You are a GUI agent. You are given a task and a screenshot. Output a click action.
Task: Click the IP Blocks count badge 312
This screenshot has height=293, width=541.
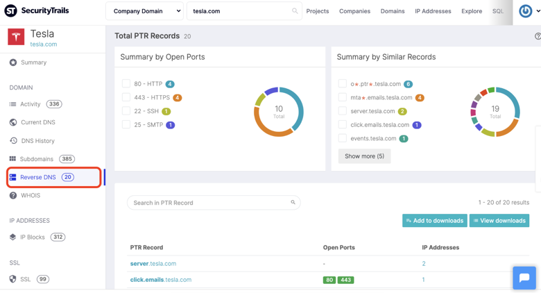(x=58, y=237)
